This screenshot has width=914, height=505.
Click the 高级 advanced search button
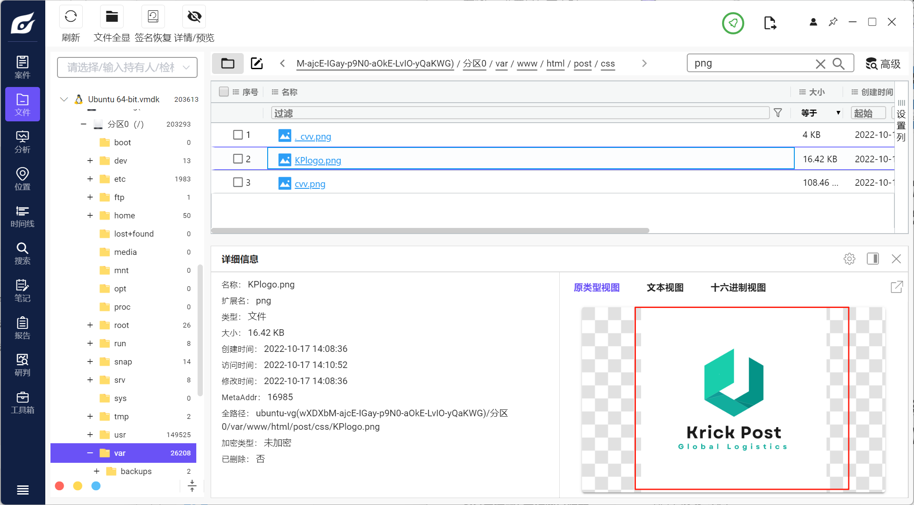pyautogui.click(x=883, y=64)
